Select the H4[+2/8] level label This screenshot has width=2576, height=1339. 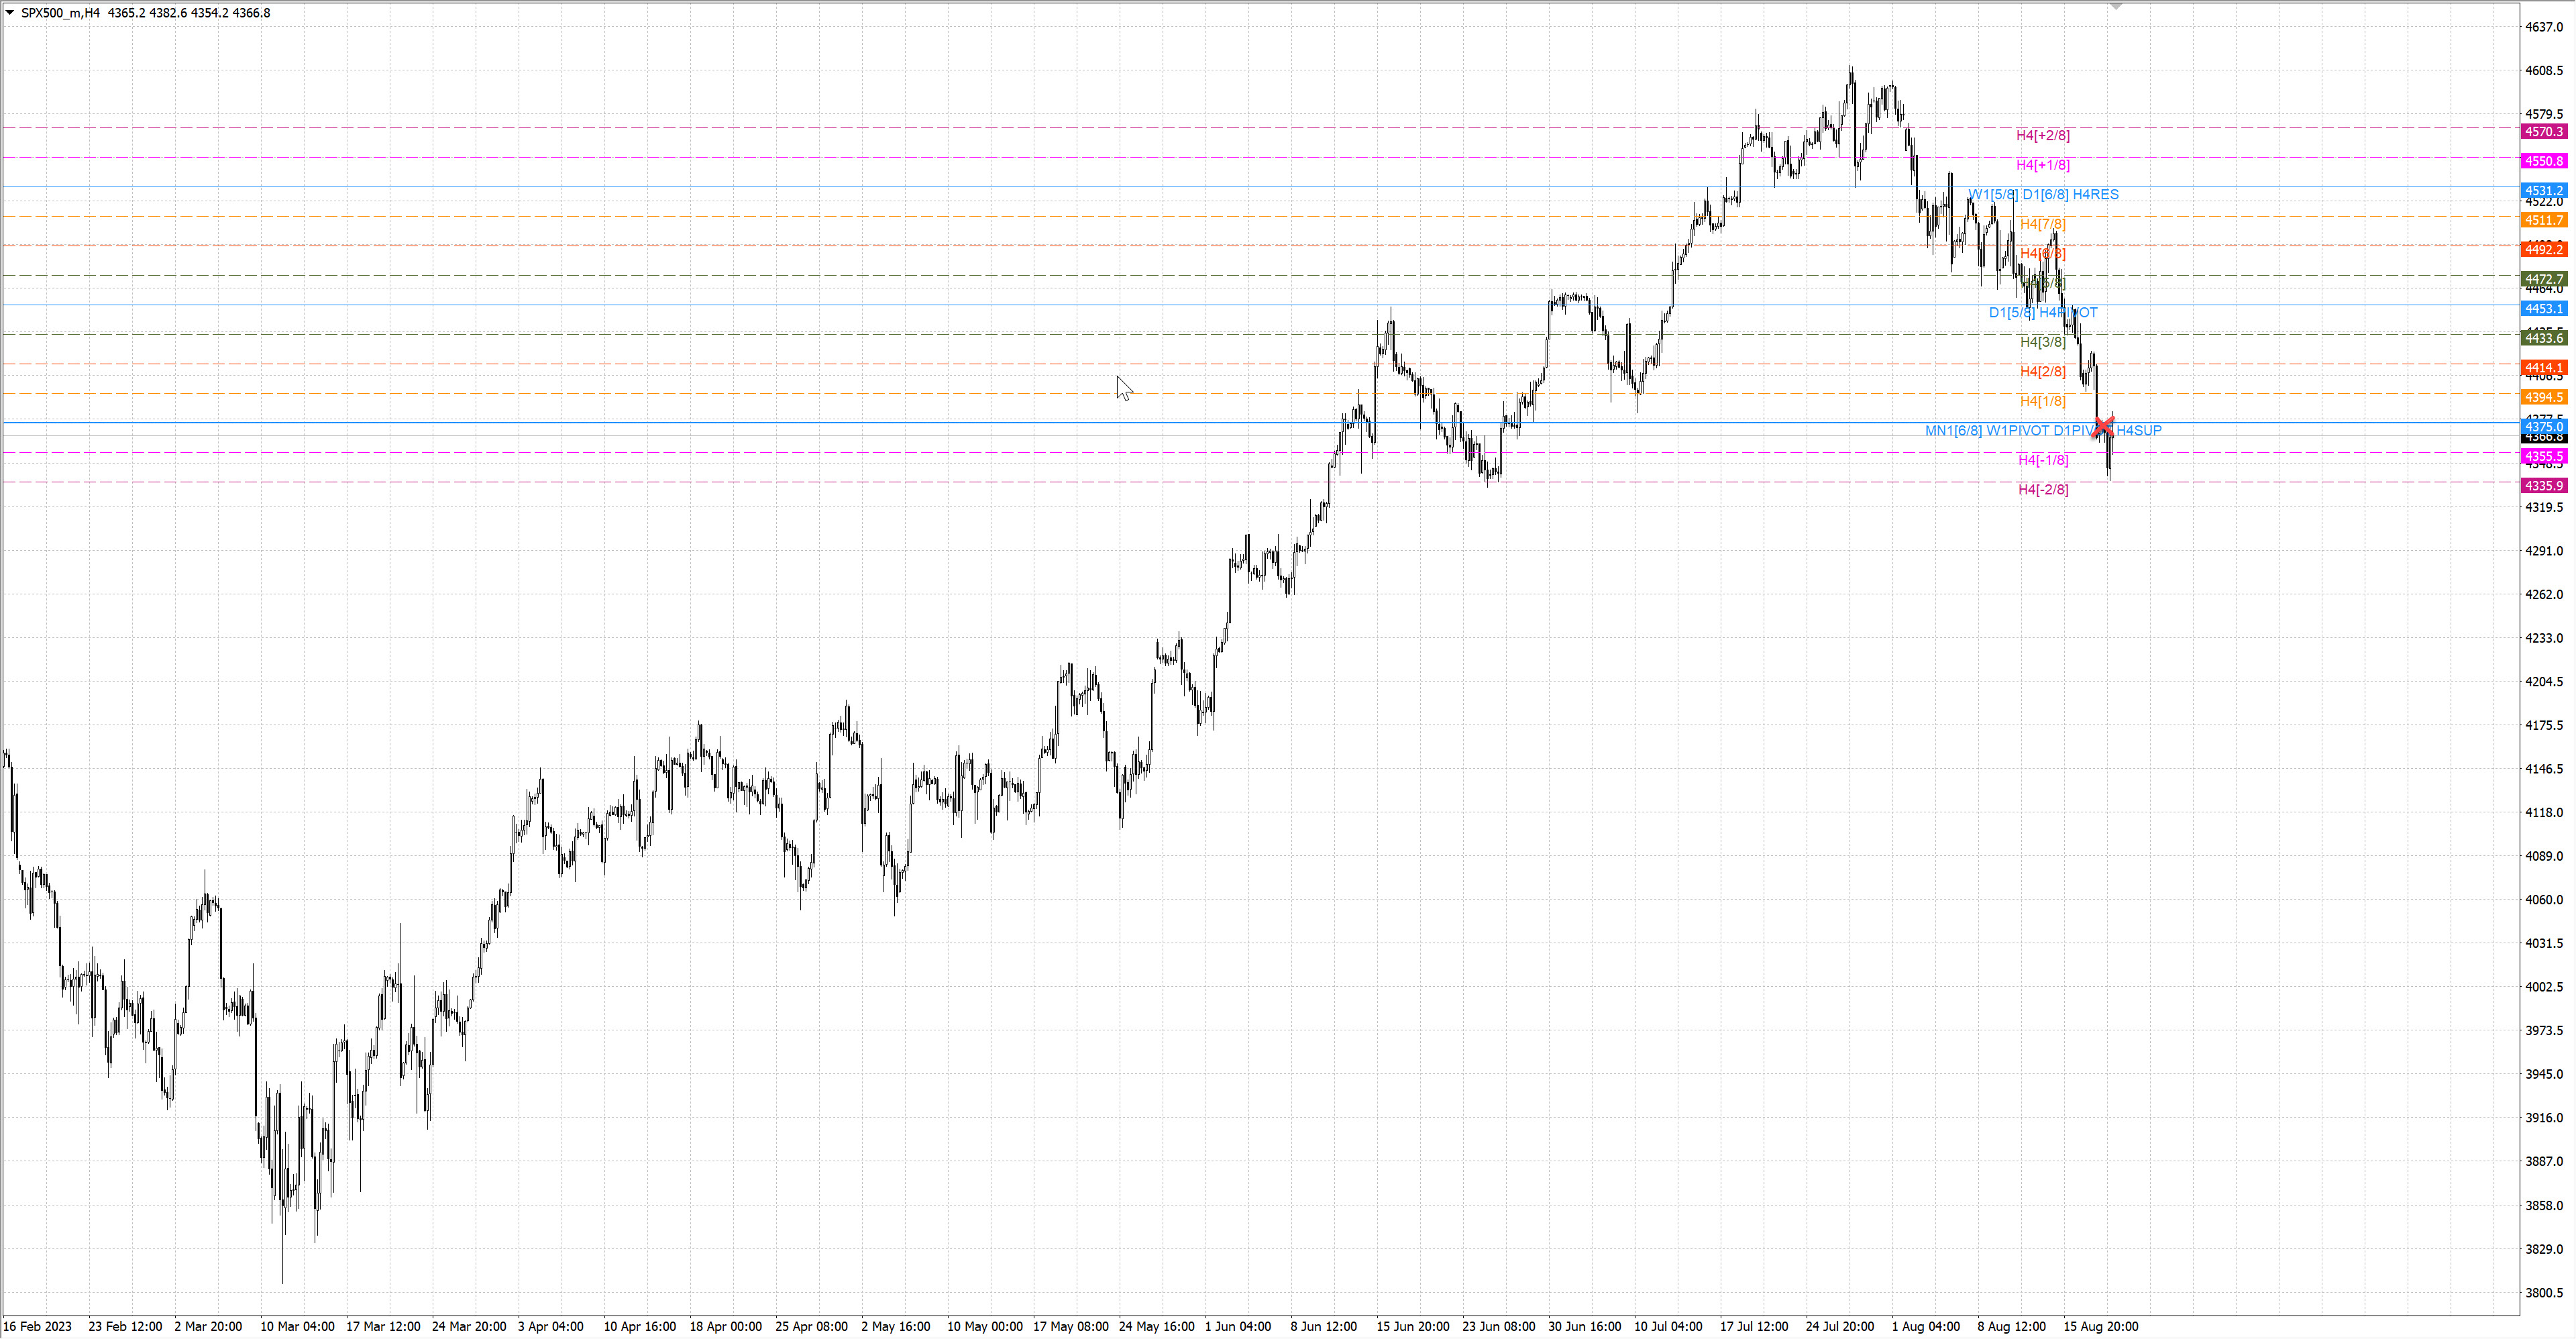pos(2042,135)
